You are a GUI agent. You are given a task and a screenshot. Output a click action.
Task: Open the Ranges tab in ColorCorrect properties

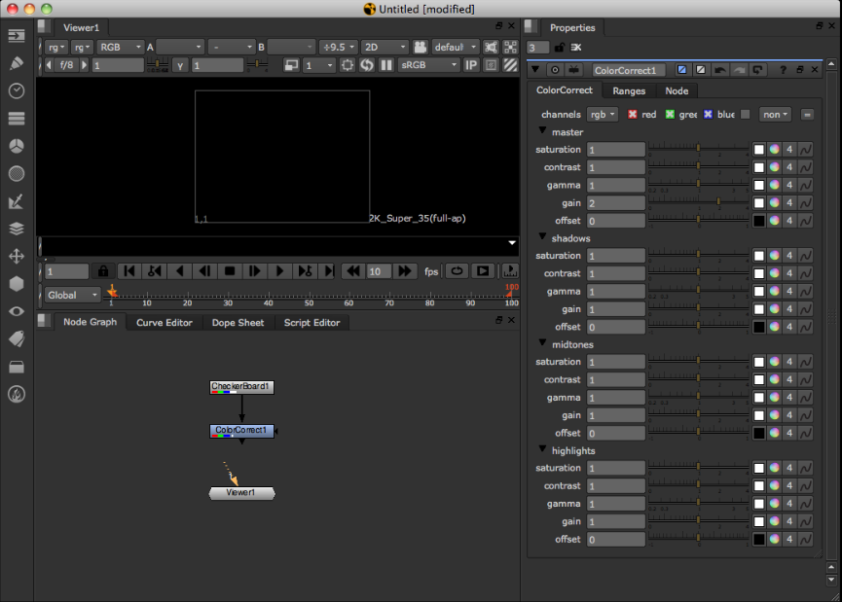click(x=631, y=89)
